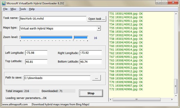Click the log scroll down arrow
The image size is (180, 108).
(176, 96)
